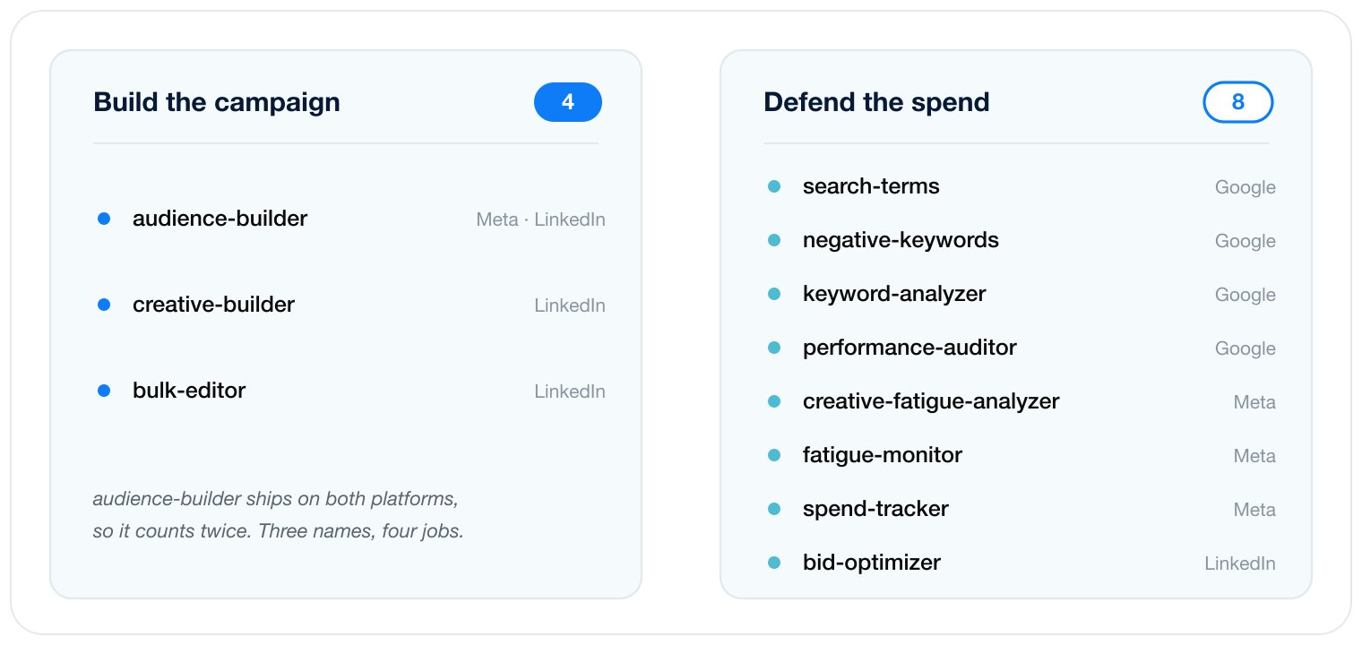Click the teal bullet next to negative-keywords

774,240
